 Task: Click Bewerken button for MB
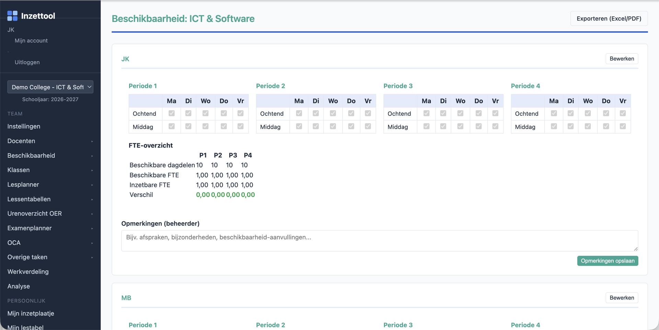tap(622, 297)
